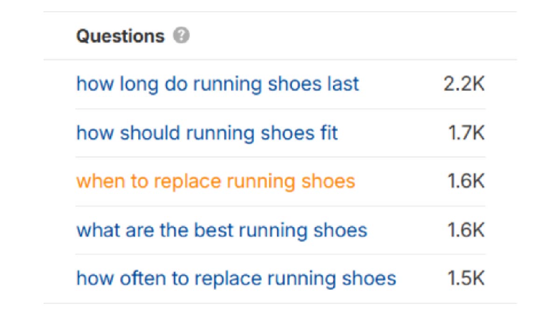Click the 2.2K search volume value
Viewport: 560px width, 315px height.
point(463,84)
